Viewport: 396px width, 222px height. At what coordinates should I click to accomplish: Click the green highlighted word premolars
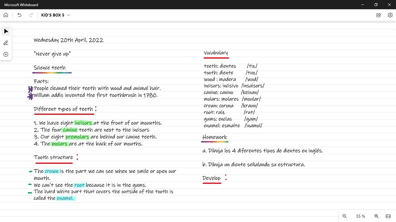77,137
